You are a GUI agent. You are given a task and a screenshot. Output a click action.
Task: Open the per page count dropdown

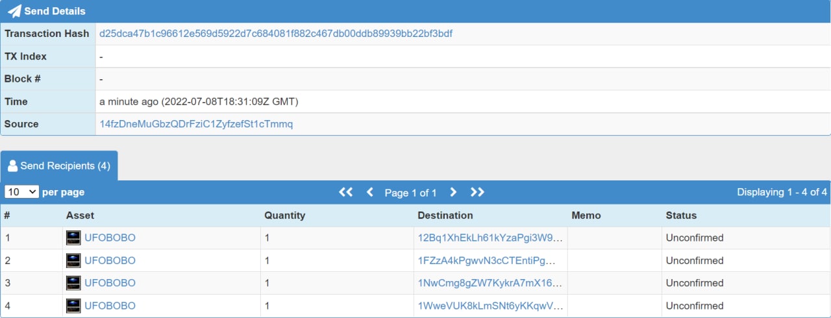pos(21,192)
